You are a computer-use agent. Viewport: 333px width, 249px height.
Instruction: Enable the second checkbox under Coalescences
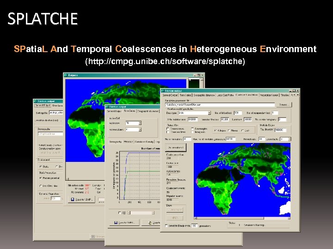coord(168,132)
